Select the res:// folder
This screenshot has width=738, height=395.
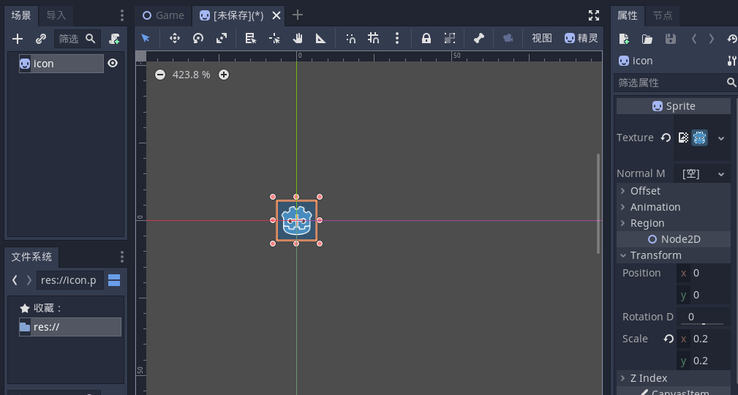[x=70, y=327]
